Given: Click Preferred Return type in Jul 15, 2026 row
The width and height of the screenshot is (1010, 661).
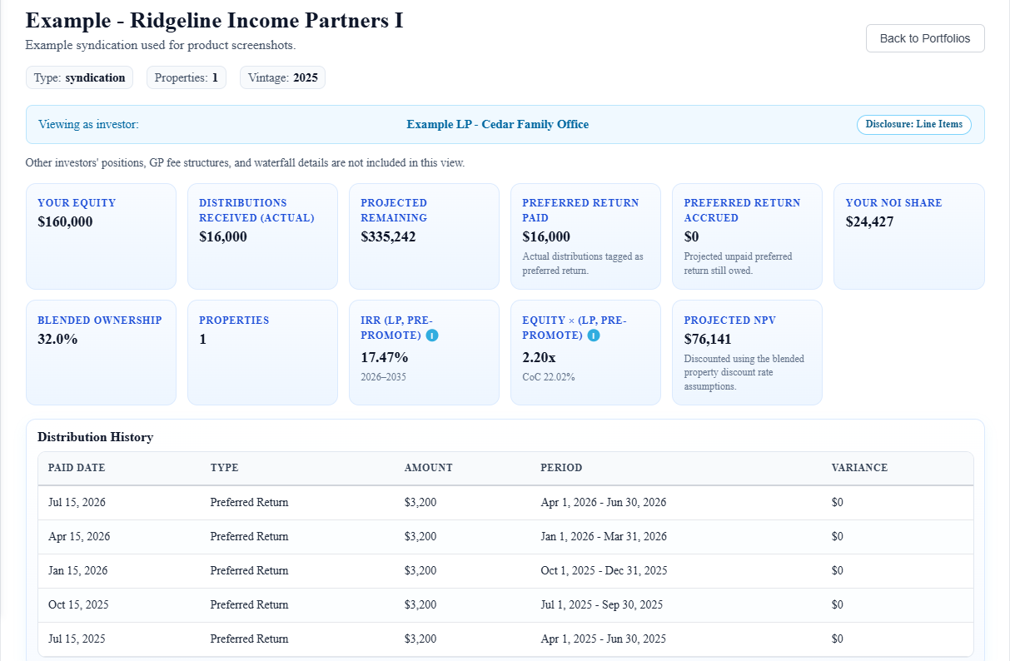Looking at the screenshot, I should (250, 503).
